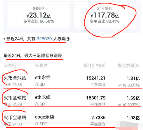The image size is (143, 130).
Task: Click the 交易对 column header
Action: (x=41, y=66)
